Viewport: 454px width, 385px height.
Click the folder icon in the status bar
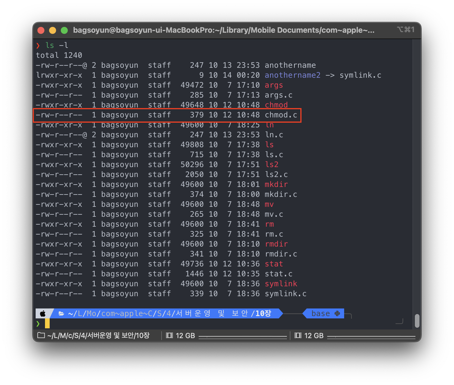41,335
